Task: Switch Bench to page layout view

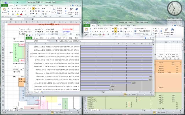Action: coord(127,95)
